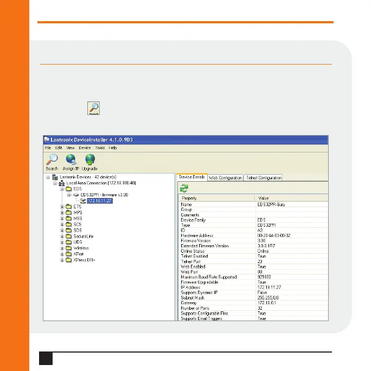Viewport: 371px width, 371px height.
Task: Open the File menu
Action: (48, 148)
